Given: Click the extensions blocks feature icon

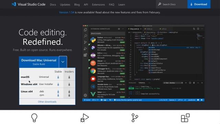Looking at the screenshot, I should [x=185, y=118].
